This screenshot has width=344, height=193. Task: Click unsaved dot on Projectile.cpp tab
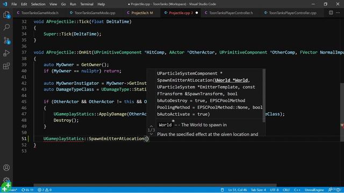coord(197,13)
